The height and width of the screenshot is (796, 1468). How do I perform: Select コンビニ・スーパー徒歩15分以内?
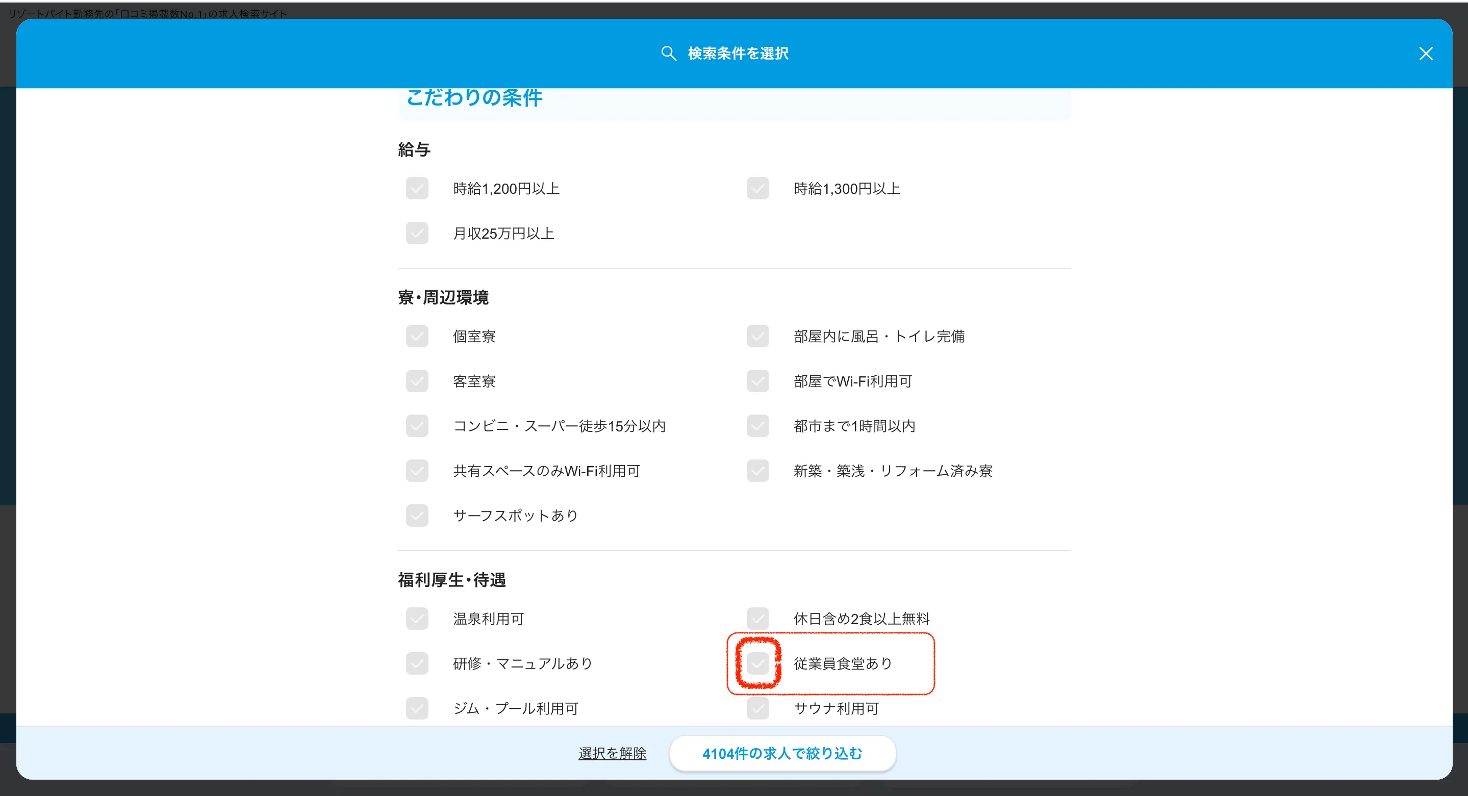point(417,426)
